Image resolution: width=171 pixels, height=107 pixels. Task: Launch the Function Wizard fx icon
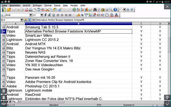26,20
